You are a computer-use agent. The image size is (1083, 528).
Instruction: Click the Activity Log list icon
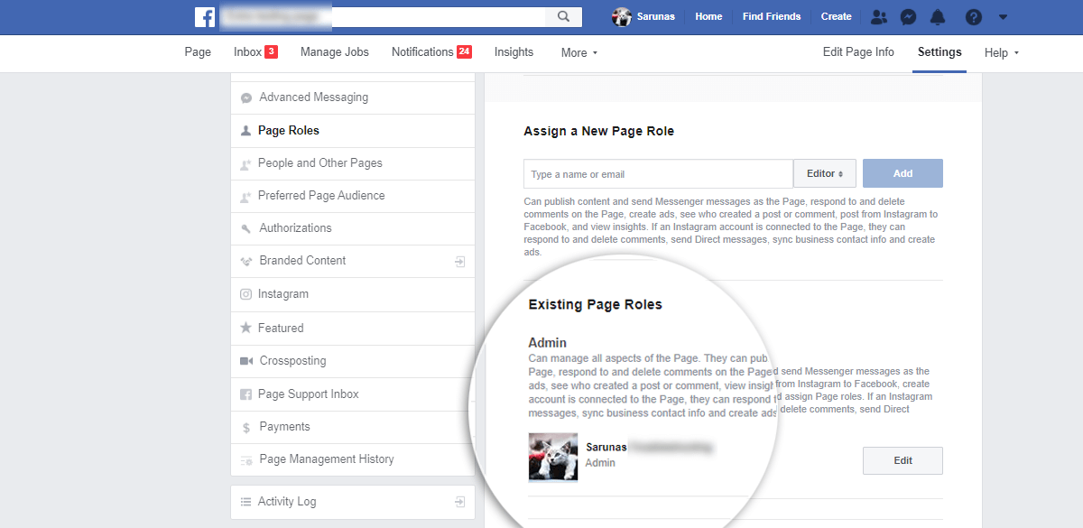[x=245, y=502]
